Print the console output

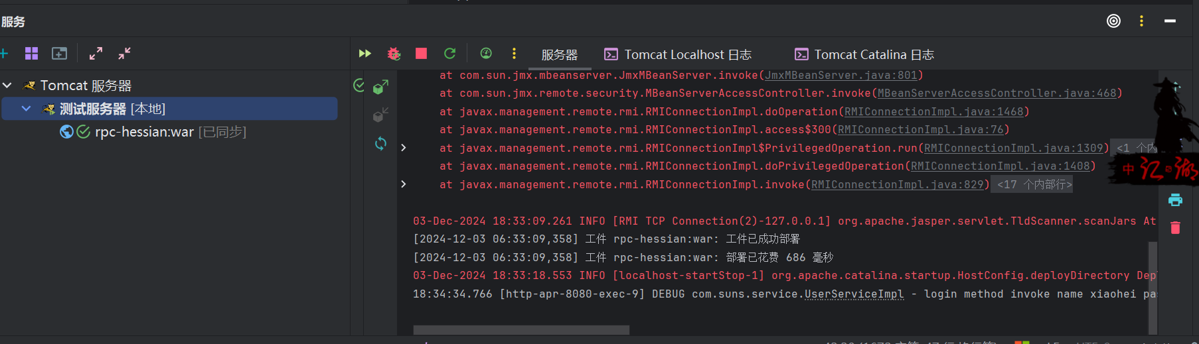click(x=1175, y=200)
